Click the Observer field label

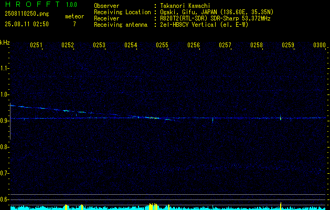coord(107,6)
